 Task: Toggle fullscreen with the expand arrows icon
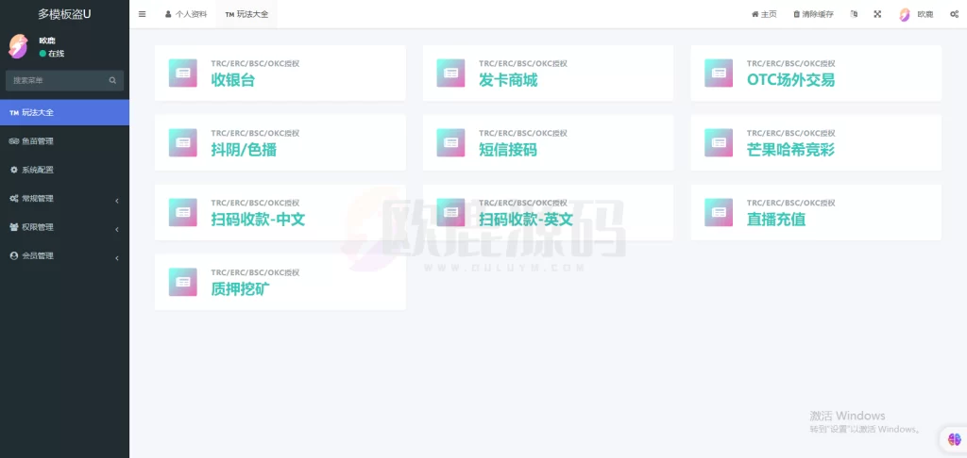coord(877,14)
